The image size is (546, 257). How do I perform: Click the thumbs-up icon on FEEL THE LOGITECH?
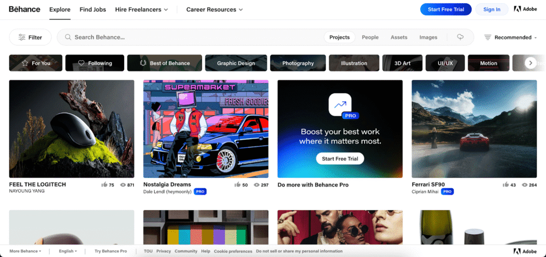[x=103, y=184]
